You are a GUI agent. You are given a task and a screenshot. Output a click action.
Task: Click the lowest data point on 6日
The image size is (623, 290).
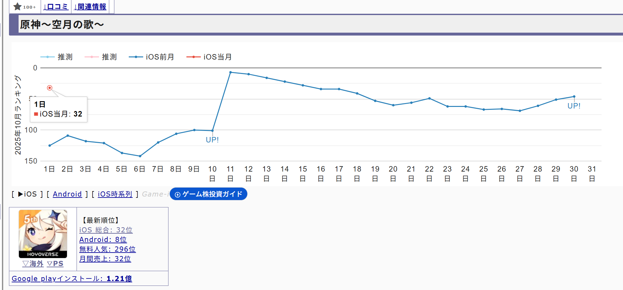pos(140,156)
